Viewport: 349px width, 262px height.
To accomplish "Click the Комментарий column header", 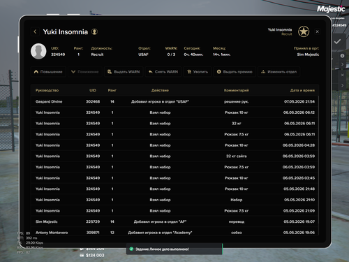I will coord(236,90).
